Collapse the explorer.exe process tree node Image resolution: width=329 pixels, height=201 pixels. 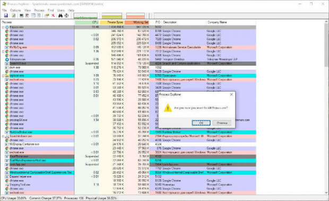point(3,76)
